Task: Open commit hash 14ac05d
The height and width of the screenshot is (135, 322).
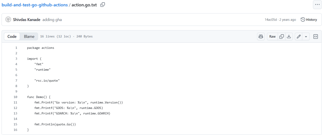Action: pos(271,19)
